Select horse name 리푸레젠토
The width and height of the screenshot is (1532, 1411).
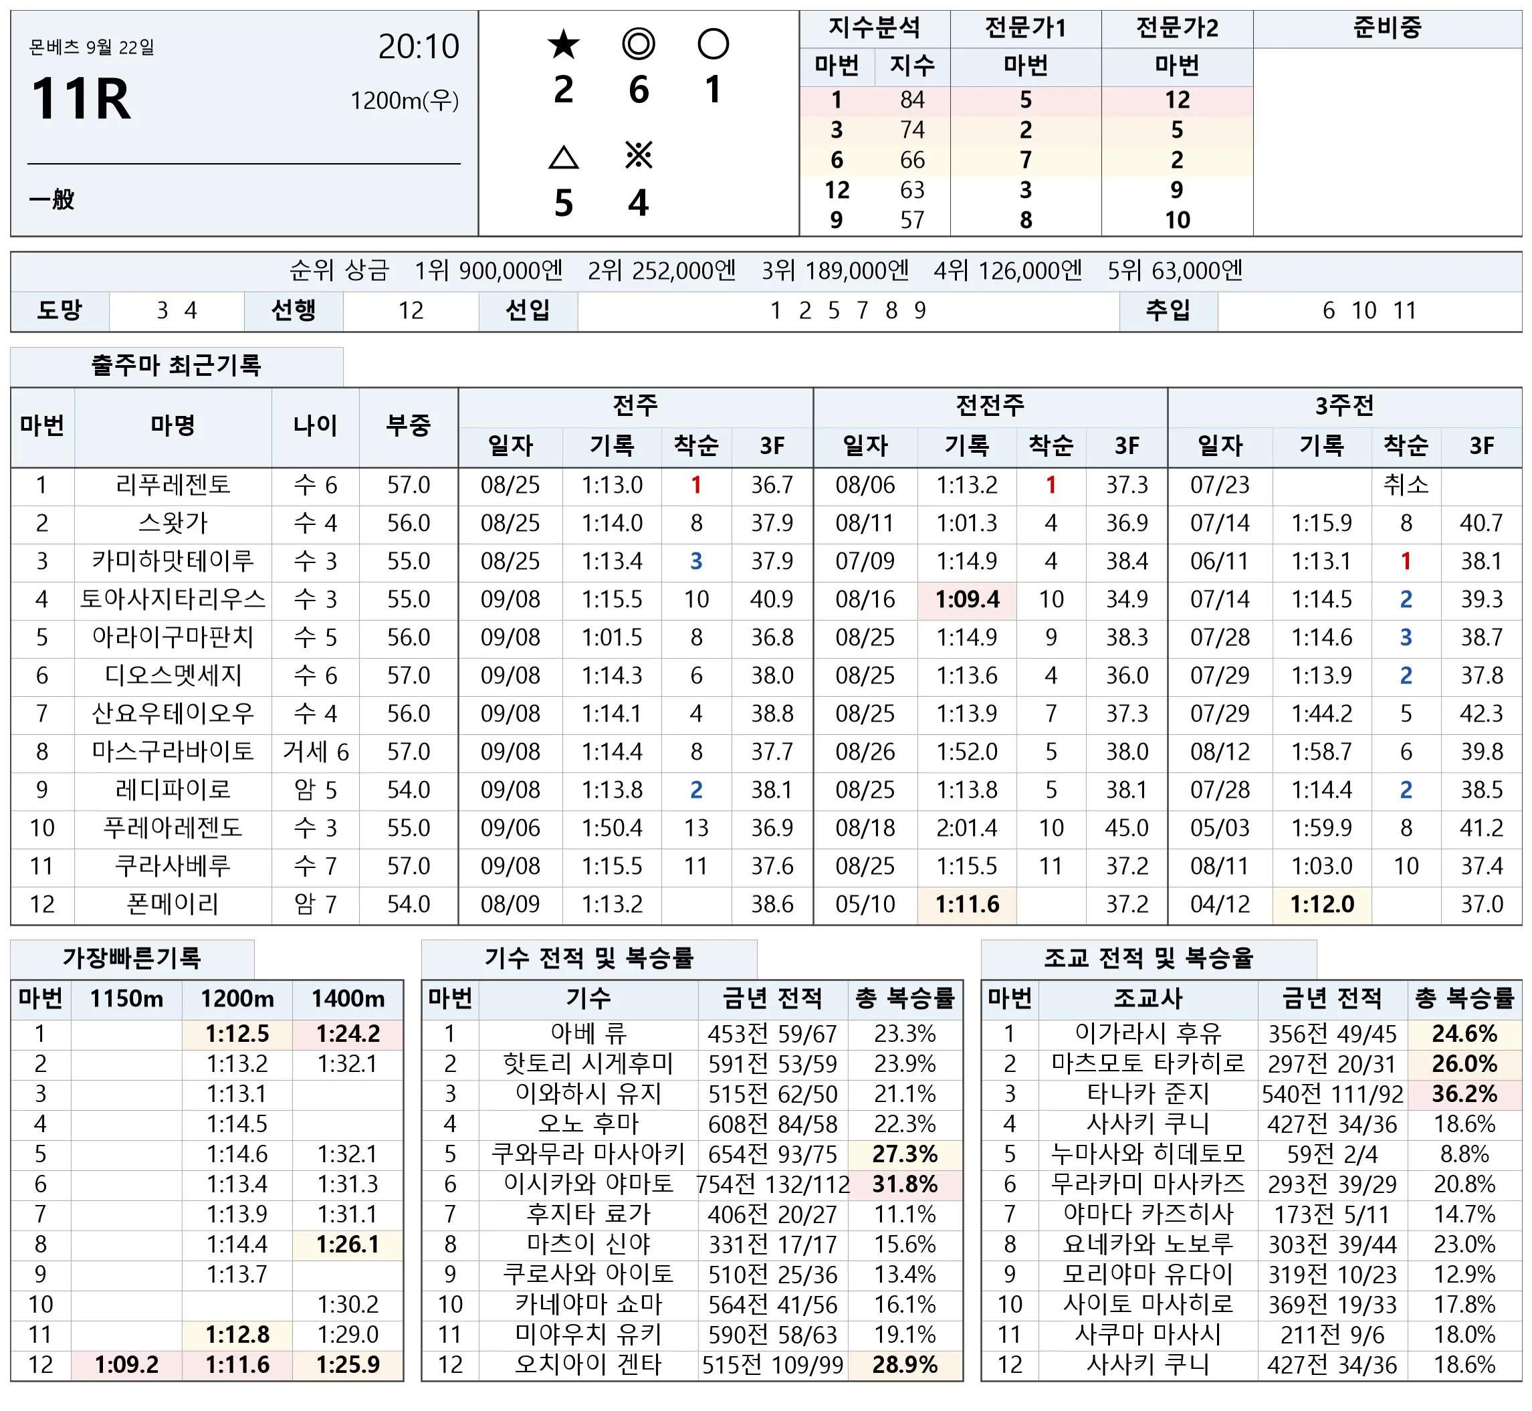173,485
